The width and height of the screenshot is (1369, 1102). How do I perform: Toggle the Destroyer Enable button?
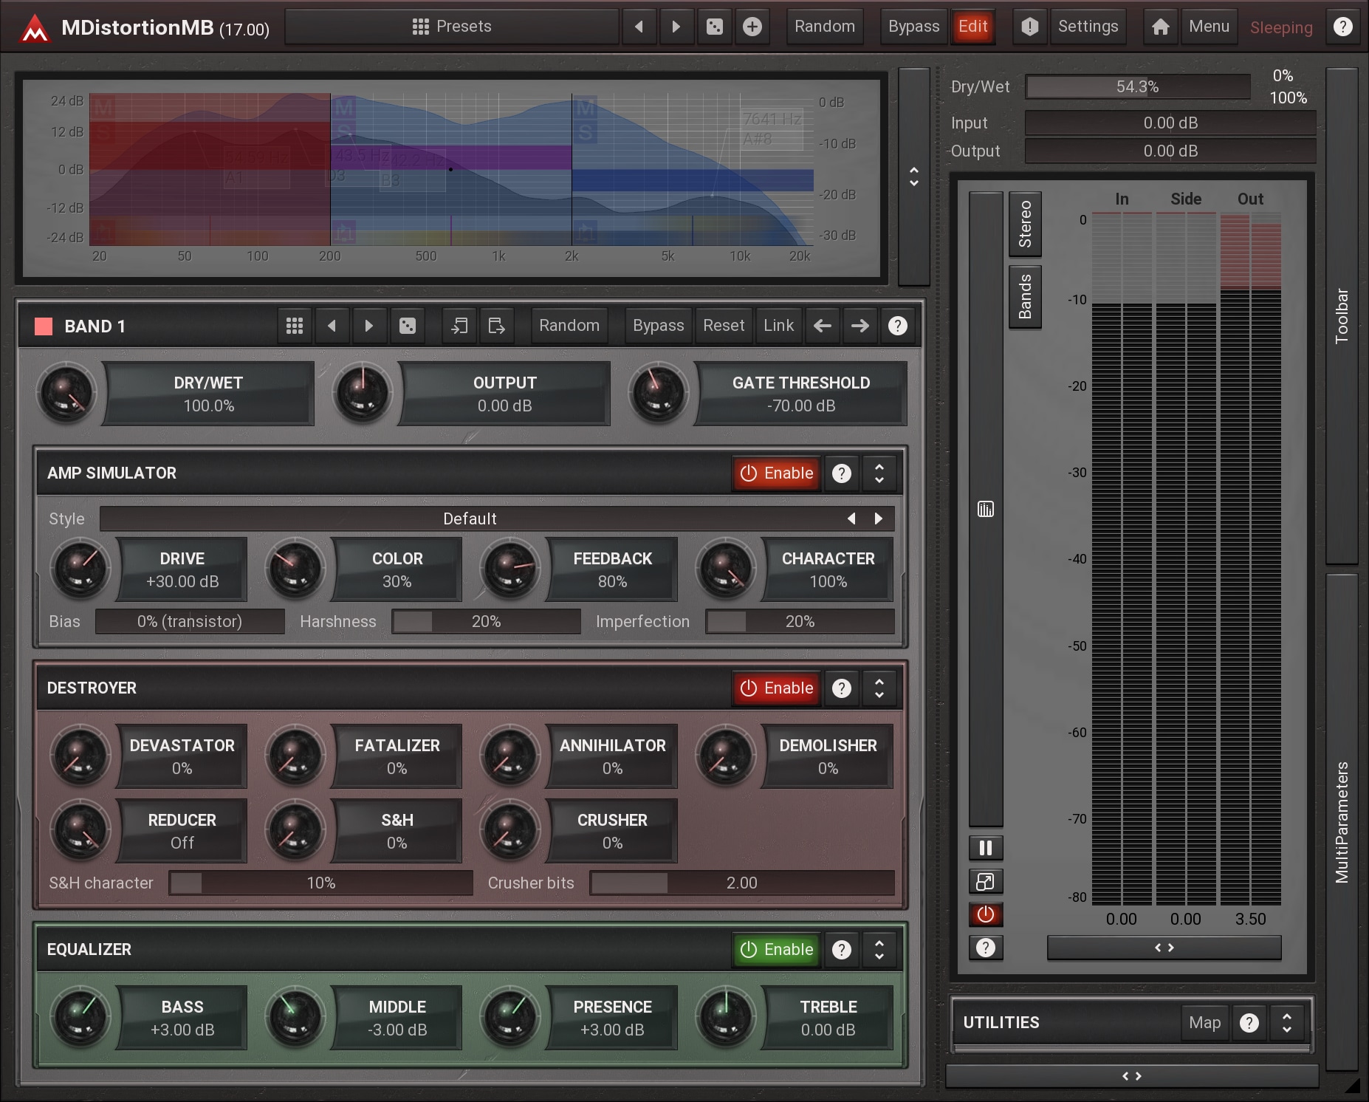[776, 688]
